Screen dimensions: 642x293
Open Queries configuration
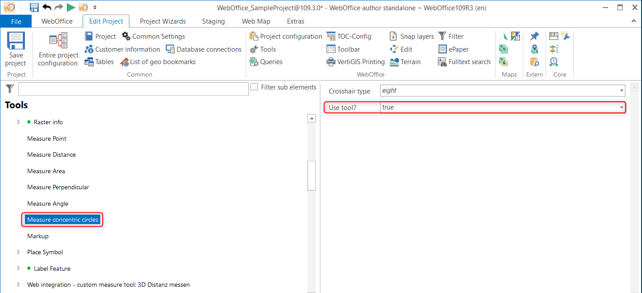(266, 61)
